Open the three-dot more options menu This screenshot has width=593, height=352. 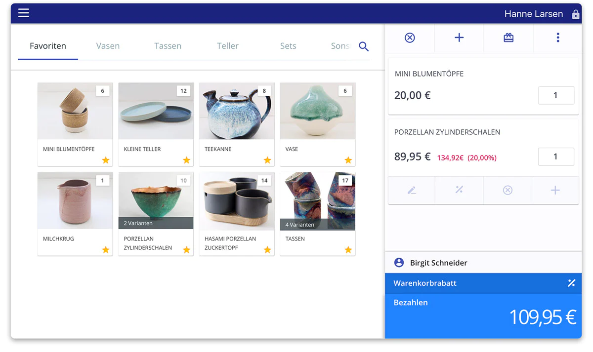coord(558,38)
